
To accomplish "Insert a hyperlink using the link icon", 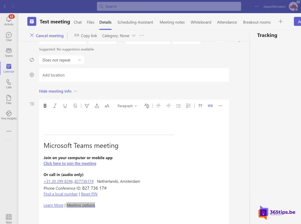I will pos(210,106).
